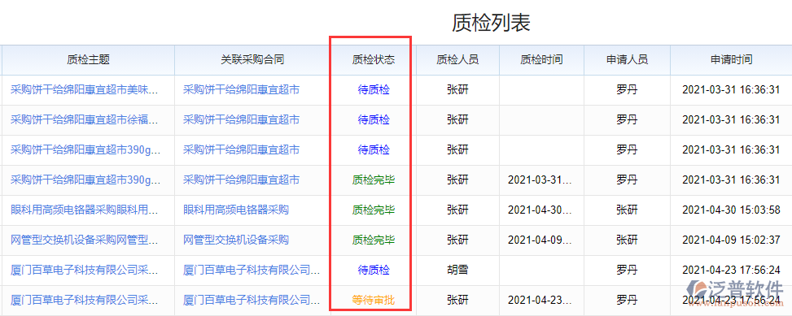Select inspector 张研 in the 美味 row
The image size is (792, 316).
pyautogui.click(x=457, y=89)
